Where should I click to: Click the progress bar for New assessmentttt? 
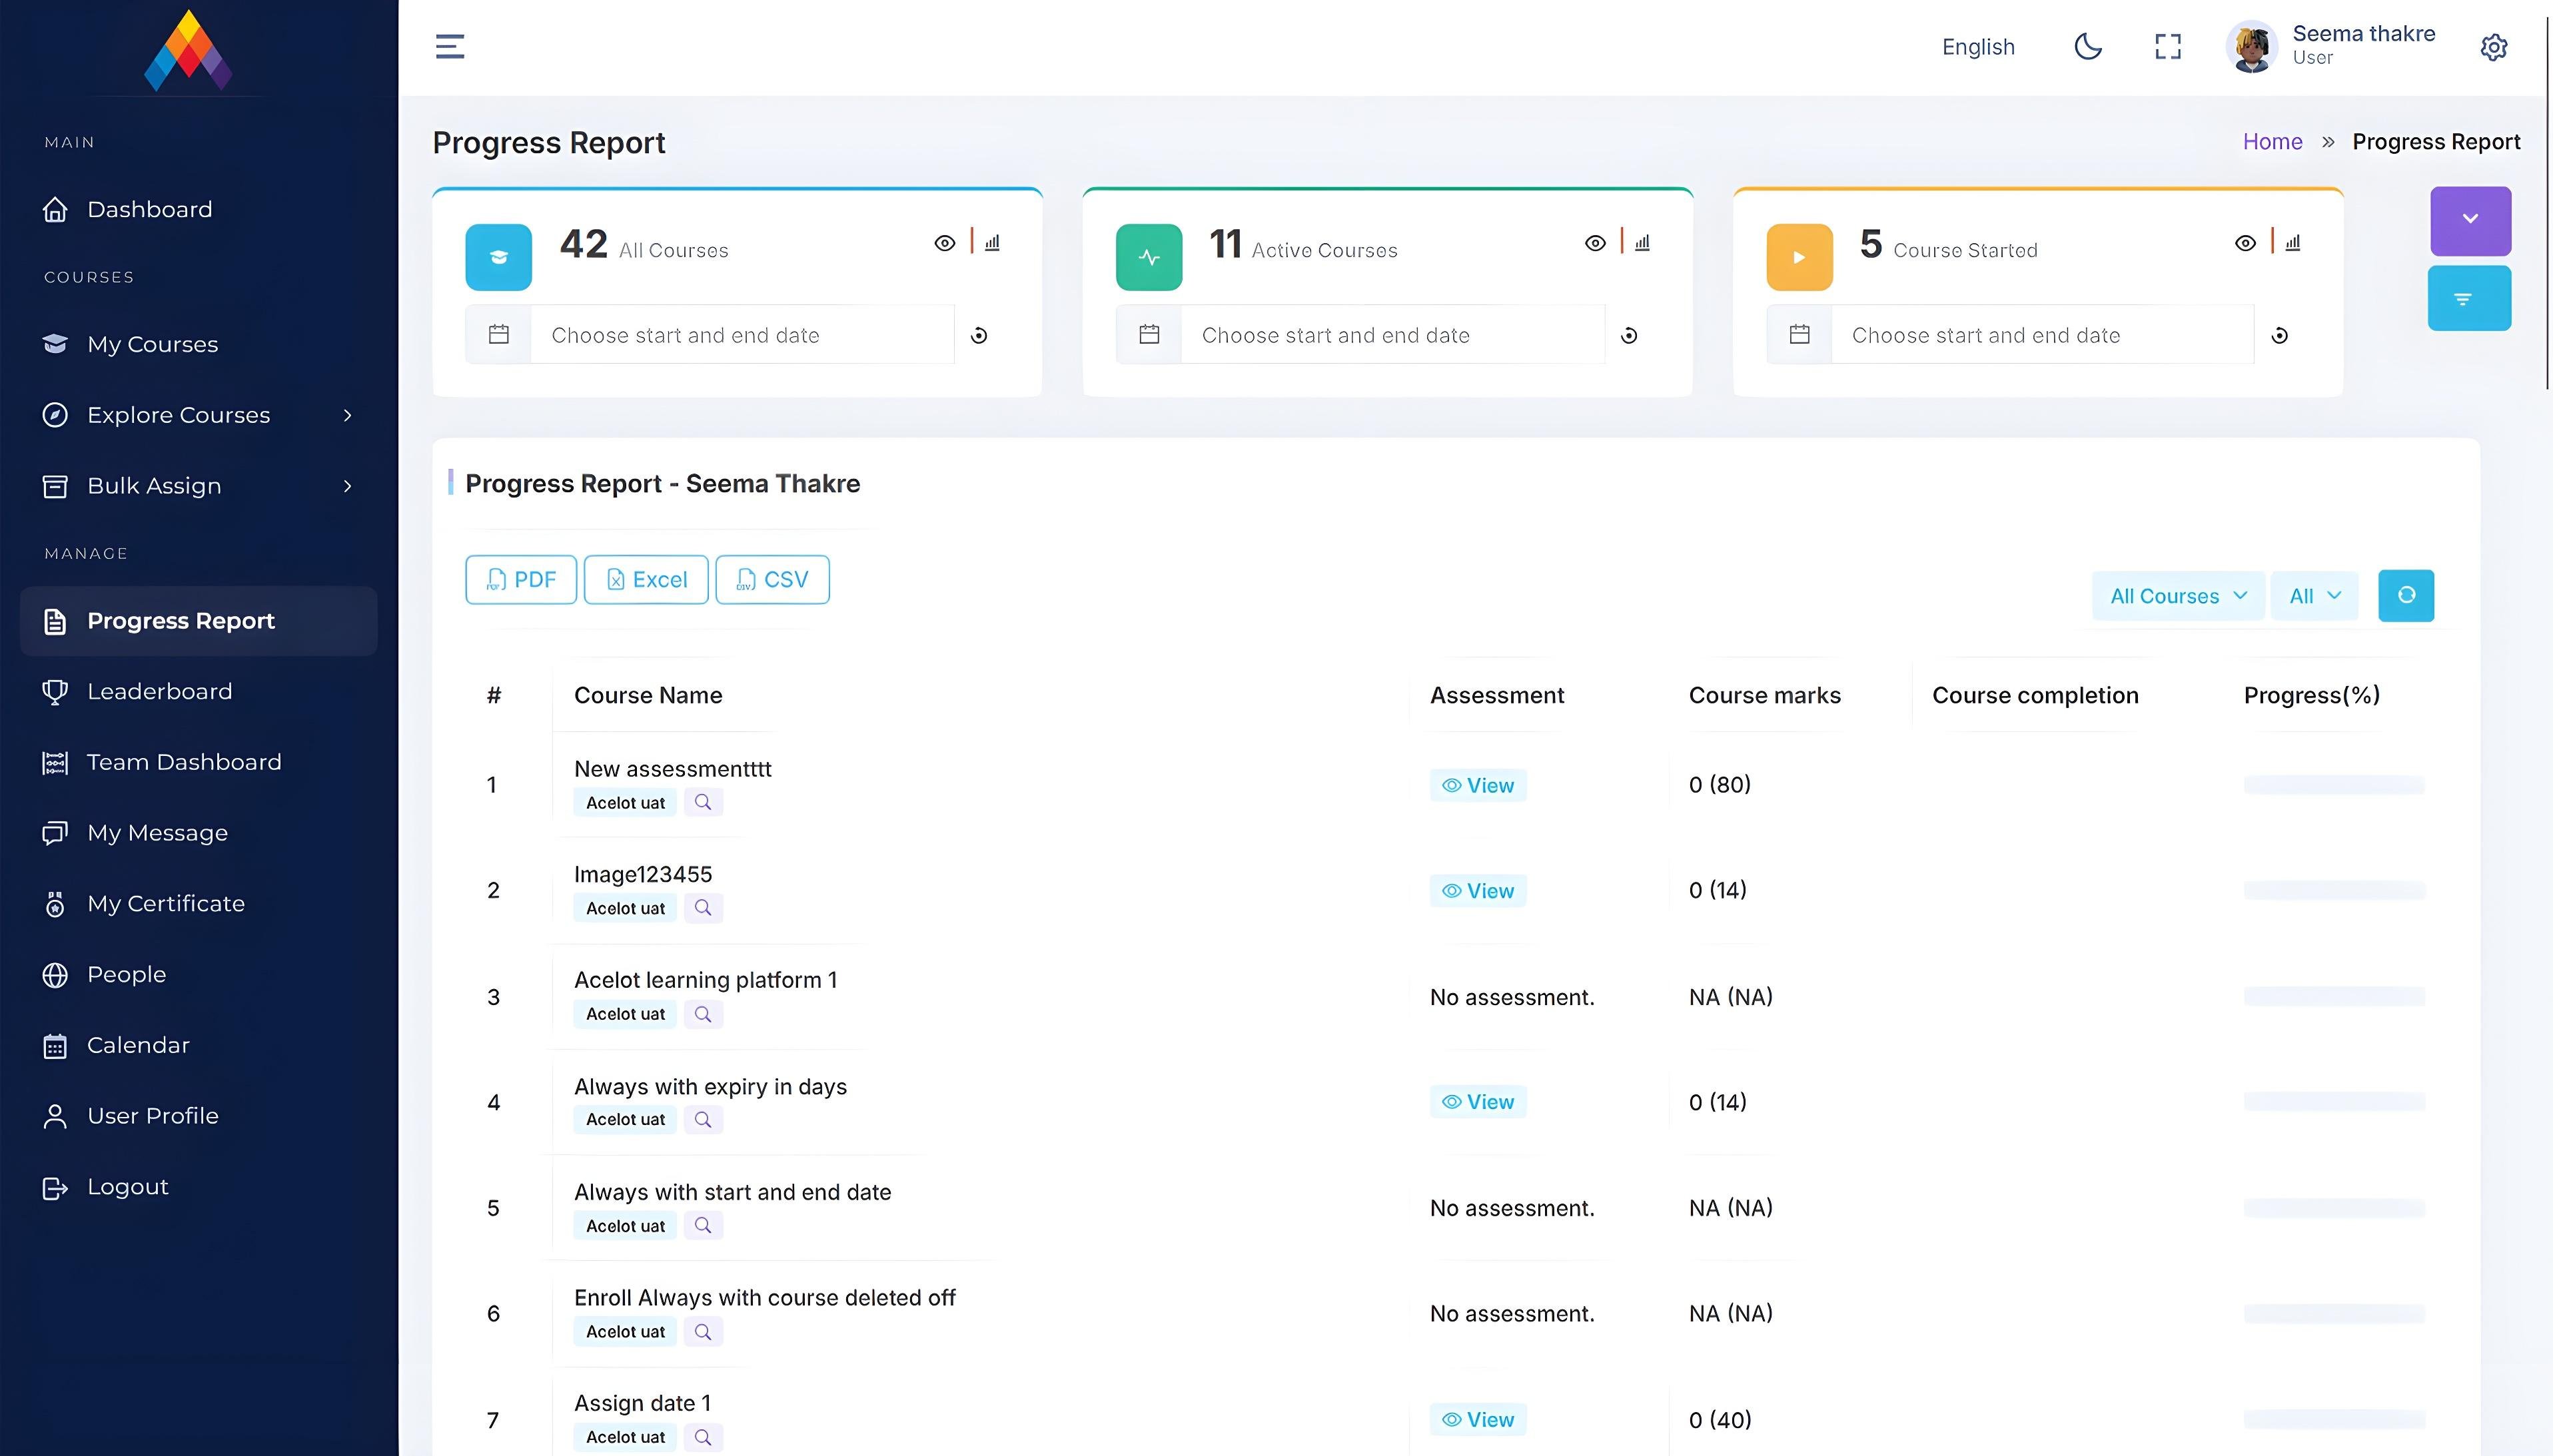(2333, 785)
